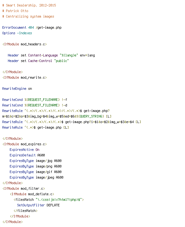Click 'get-image.php?i=$1&o=$2&img_w=$3&e=$4' target

click(x=100, y=122)
